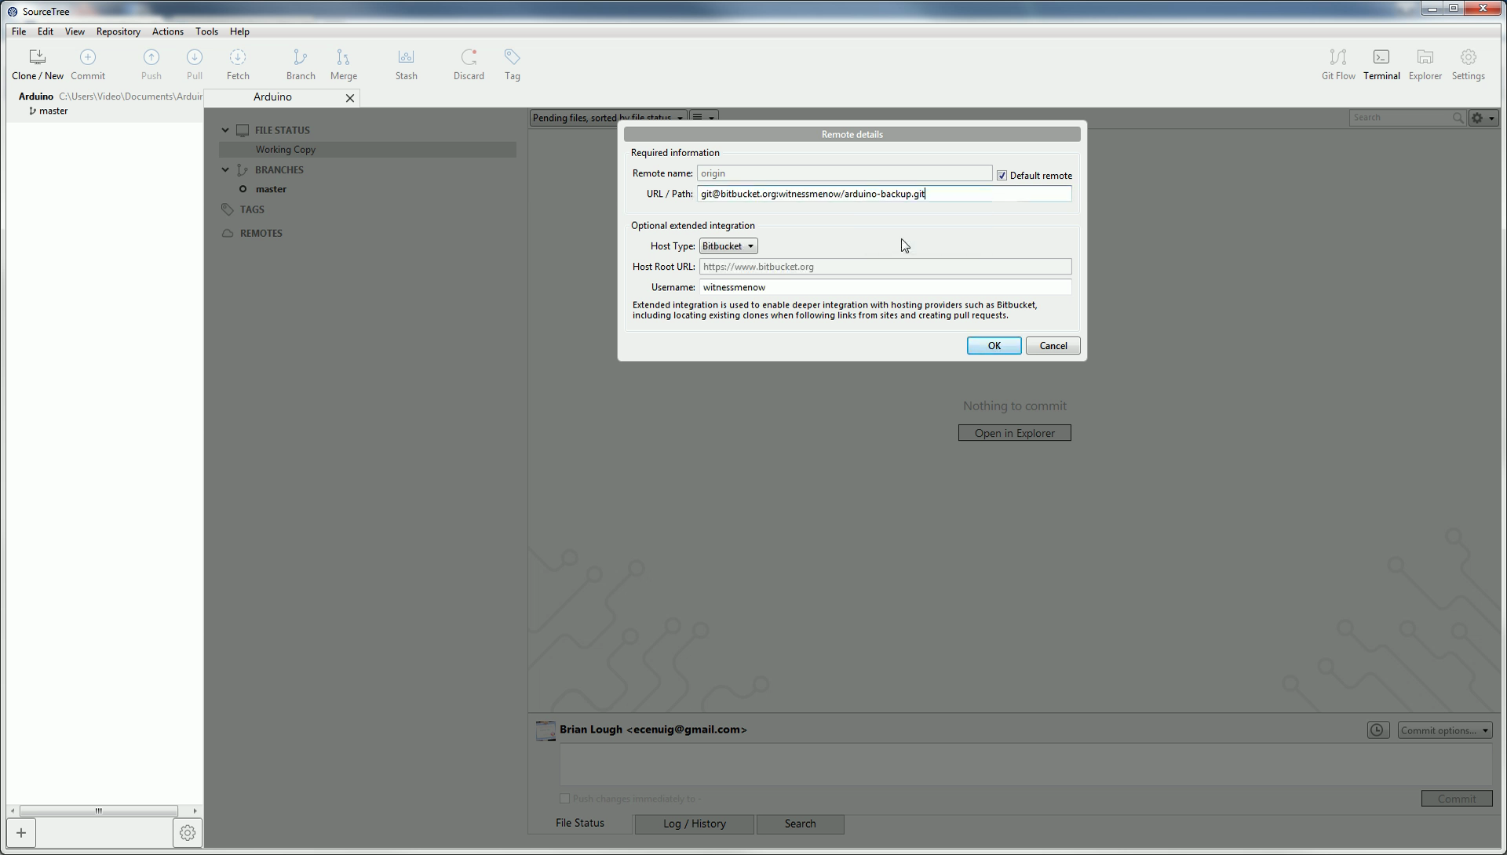
Task: Click the Branch toolbar icon
Action: pyautogui.click(x=301, y=64)
